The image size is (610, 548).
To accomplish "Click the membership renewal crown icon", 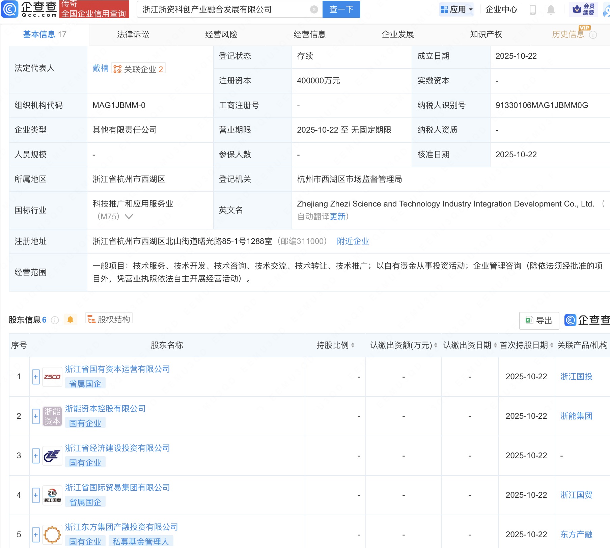I will (x=577, y=9).
